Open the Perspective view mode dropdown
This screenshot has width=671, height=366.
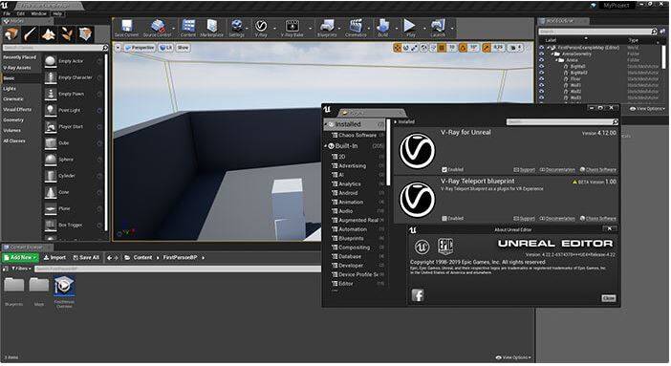click(x=140, y=48)
